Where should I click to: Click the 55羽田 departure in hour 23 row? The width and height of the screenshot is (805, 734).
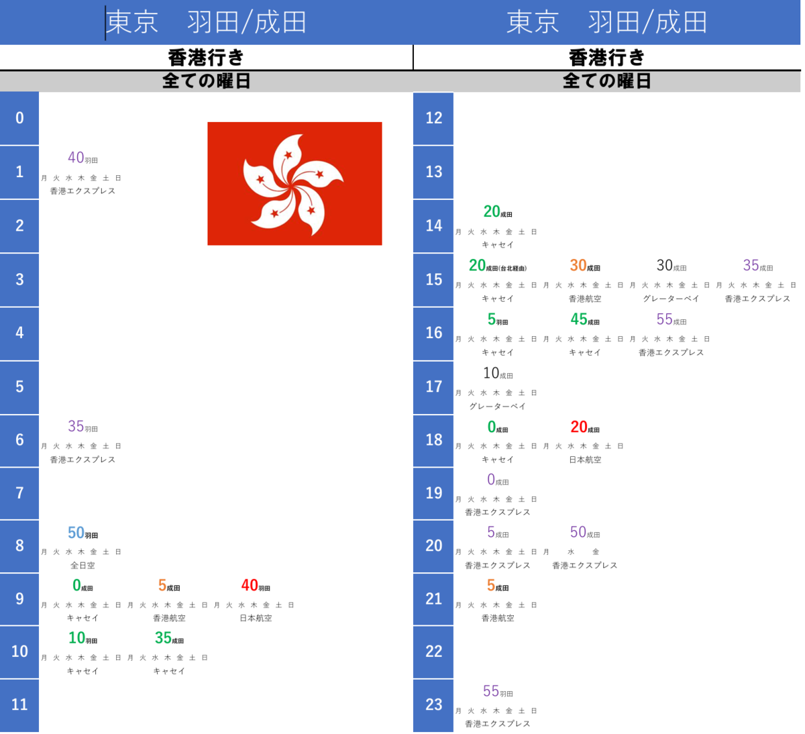498,691
